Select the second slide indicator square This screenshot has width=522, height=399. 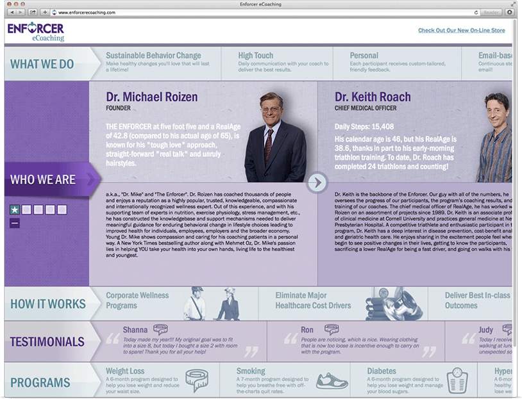26,209
